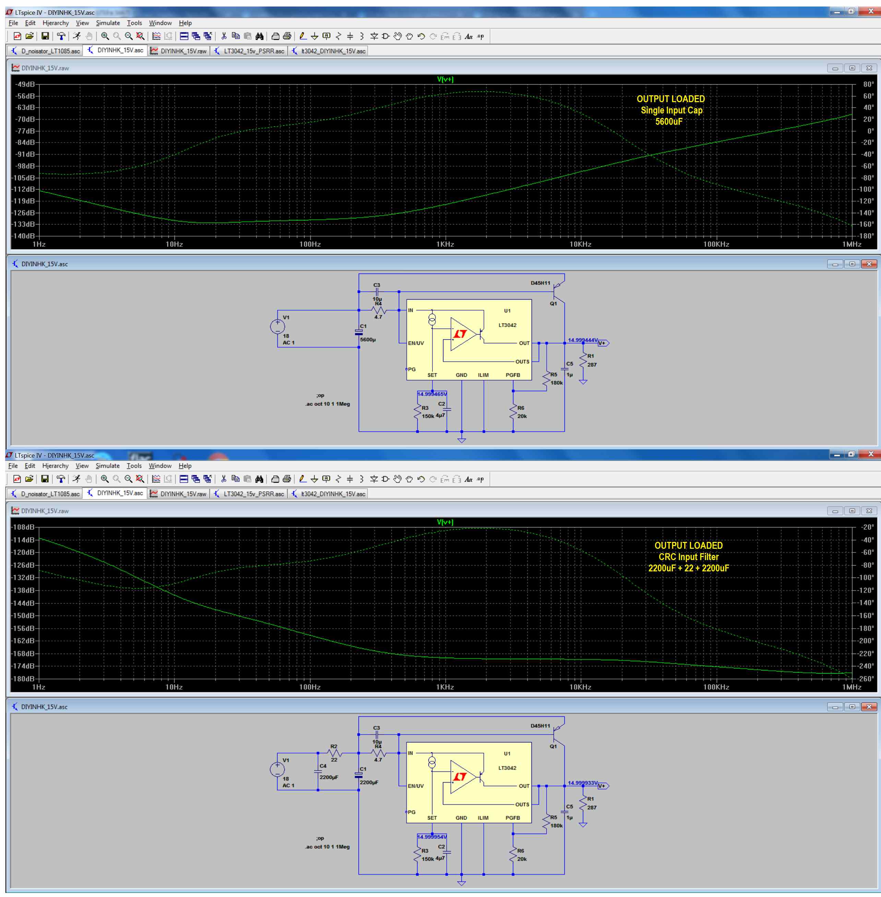Image resolution: width=881 pixels, height=897 pixels.
Task: Click V(v+) trace label in lower plot
Action: pyautogui.click(x=445, y=522)
